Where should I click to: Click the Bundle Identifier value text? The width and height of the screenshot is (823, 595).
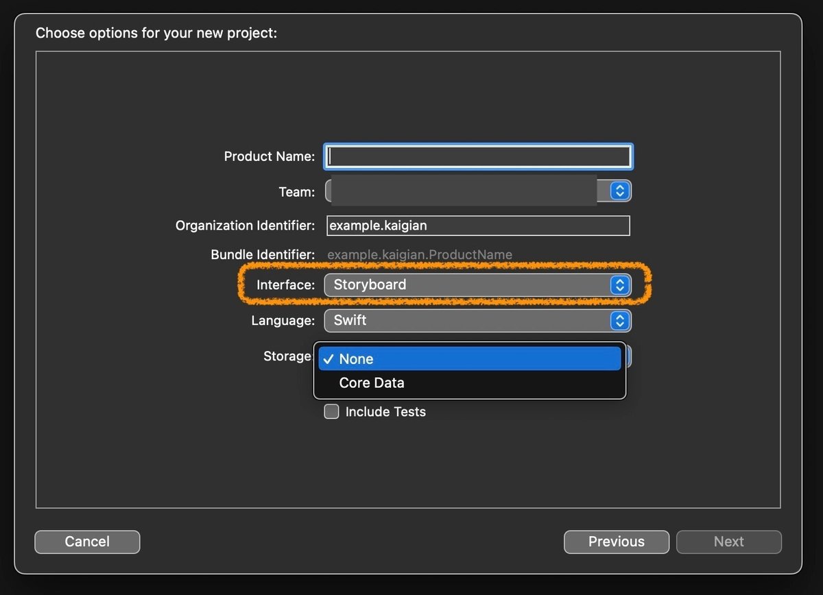click(420, 255)
